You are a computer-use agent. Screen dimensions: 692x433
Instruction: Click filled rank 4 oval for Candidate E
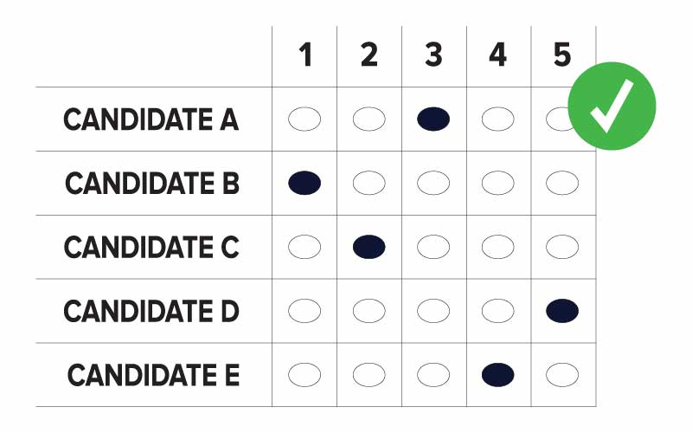click(498, 375)
